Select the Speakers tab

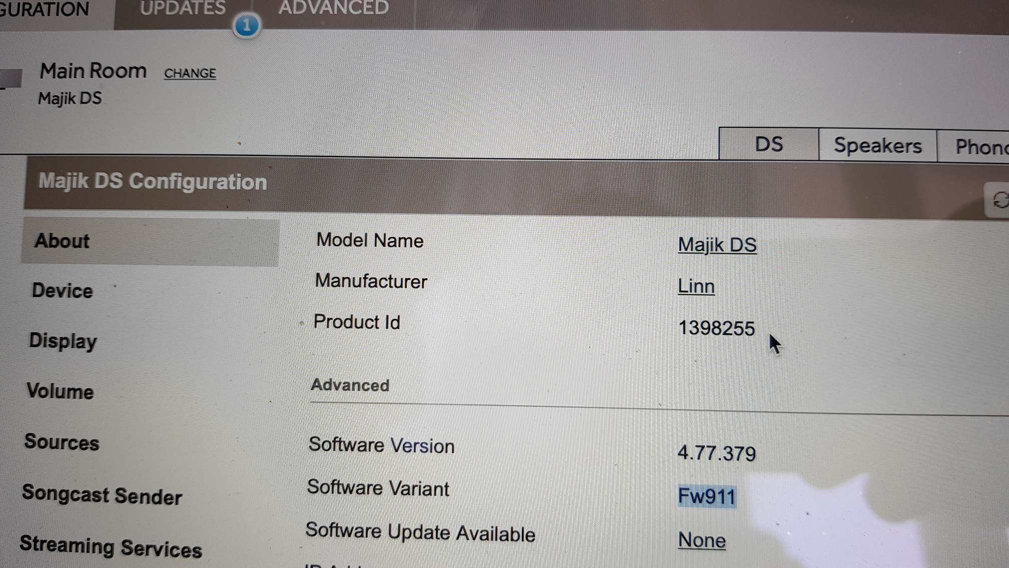pyautogui.click(x=877, y=146)
